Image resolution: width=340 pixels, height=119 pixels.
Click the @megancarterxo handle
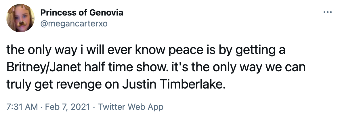coord(74,24)
